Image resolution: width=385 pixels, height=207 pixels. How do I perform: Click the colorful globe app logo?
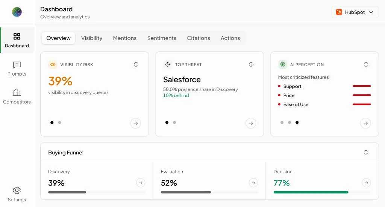[17, 12]
